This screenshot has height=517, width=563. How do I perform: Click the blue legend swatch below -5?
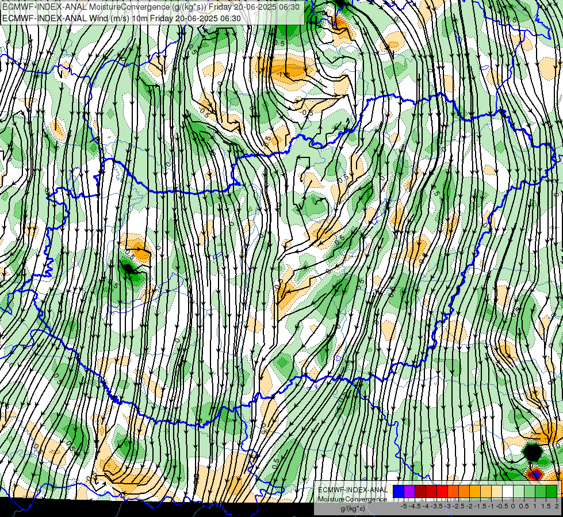point(399,491)
